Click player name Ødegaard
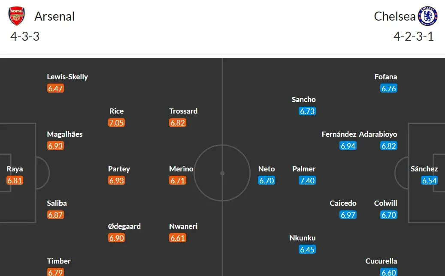The image size is (445, 276). click(124, 226)
